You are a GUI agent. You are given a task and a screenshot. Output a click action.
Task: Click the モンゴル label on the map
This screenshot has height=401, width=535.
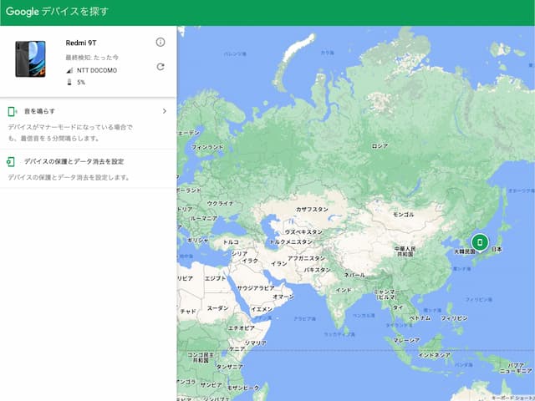(x=403, y=215)
